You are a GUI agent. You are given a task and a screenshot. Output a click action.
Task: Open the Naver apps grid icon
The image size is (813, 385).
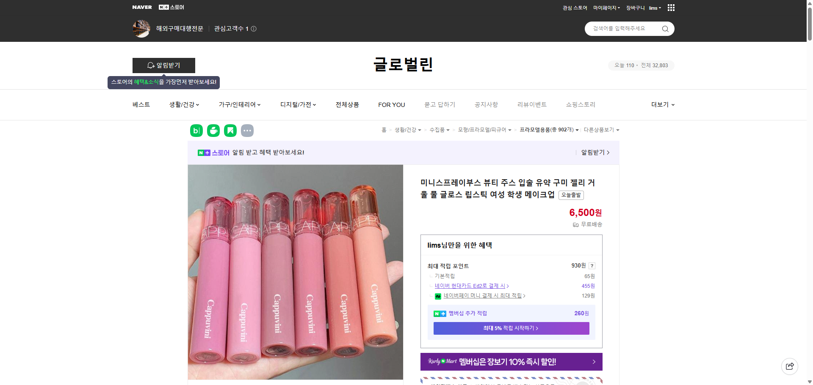point(670,8)
